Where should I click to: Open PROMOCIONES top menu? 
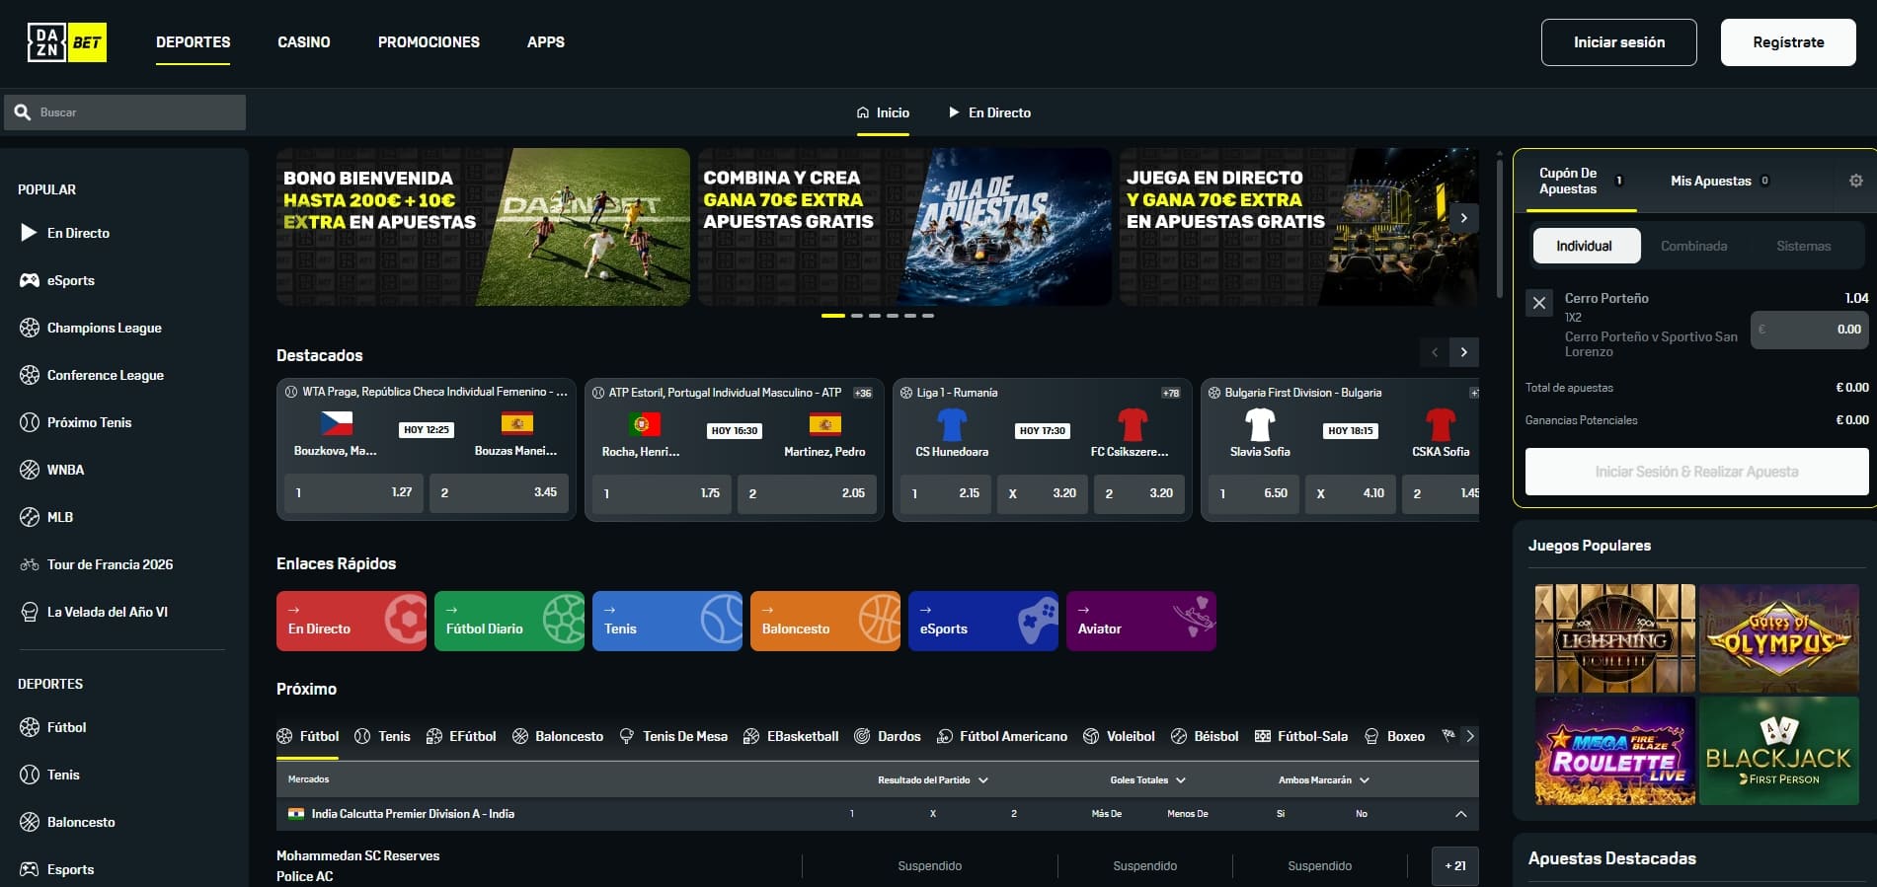429,42
